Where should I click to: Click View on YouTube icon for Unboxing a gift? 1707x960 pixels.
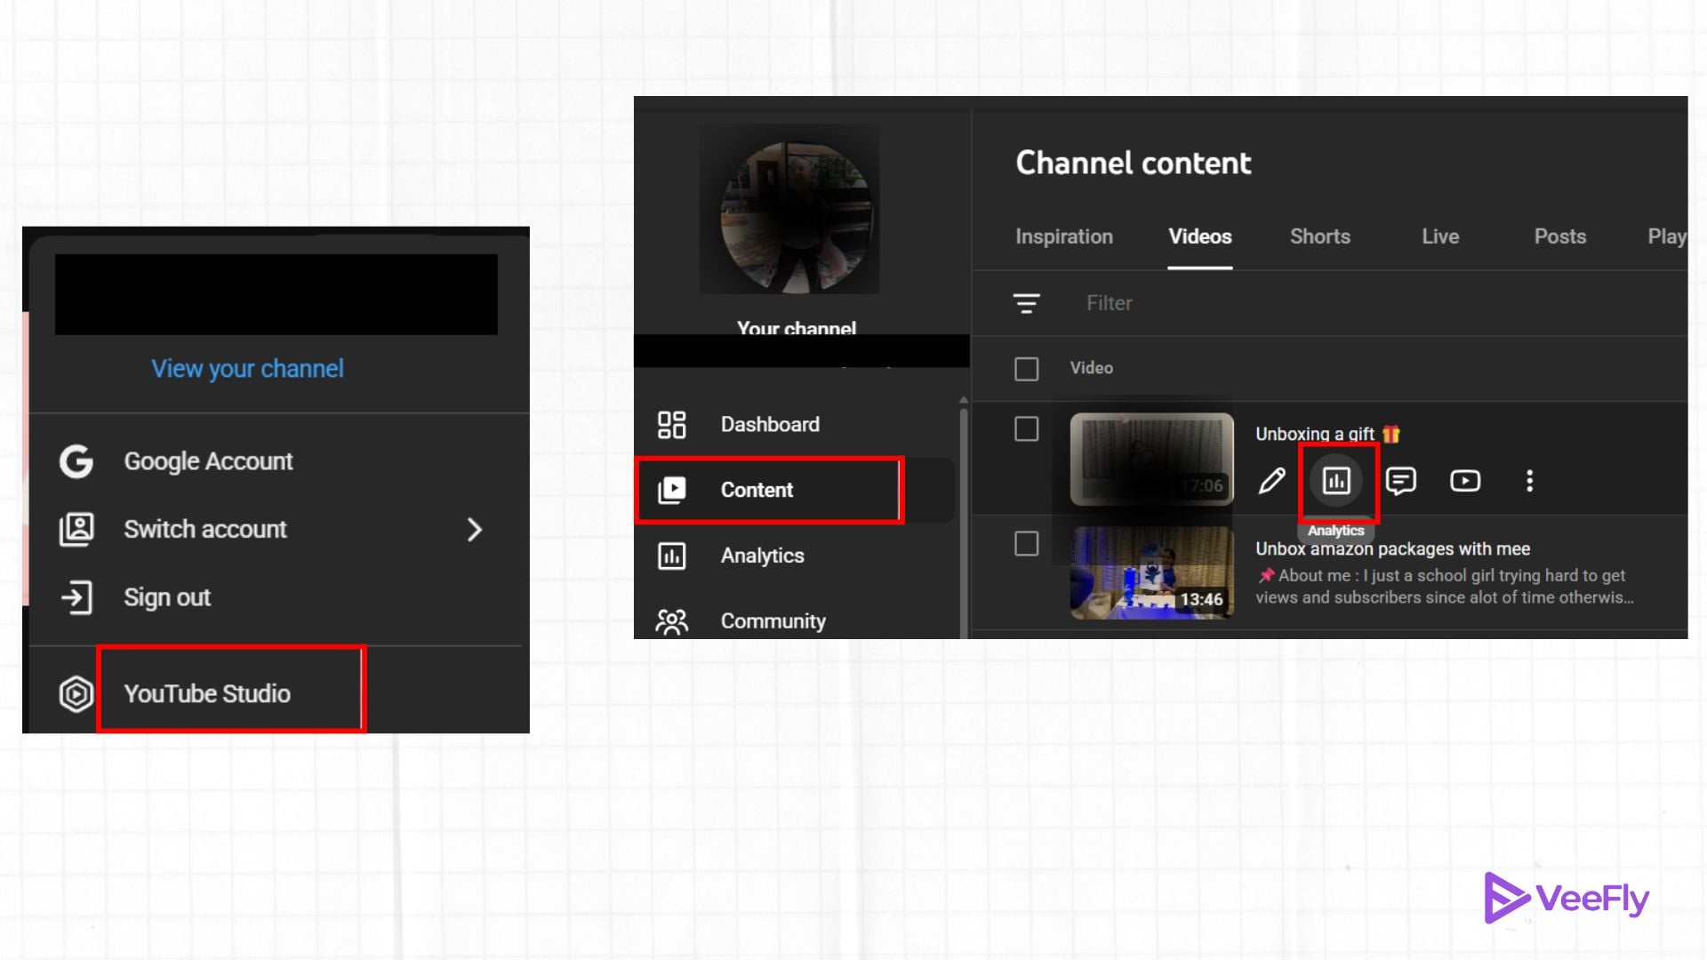click(1464, 481)
